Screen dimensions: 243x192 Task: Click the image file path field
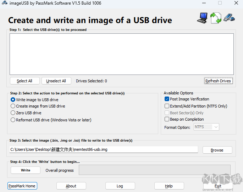[104, 149]
